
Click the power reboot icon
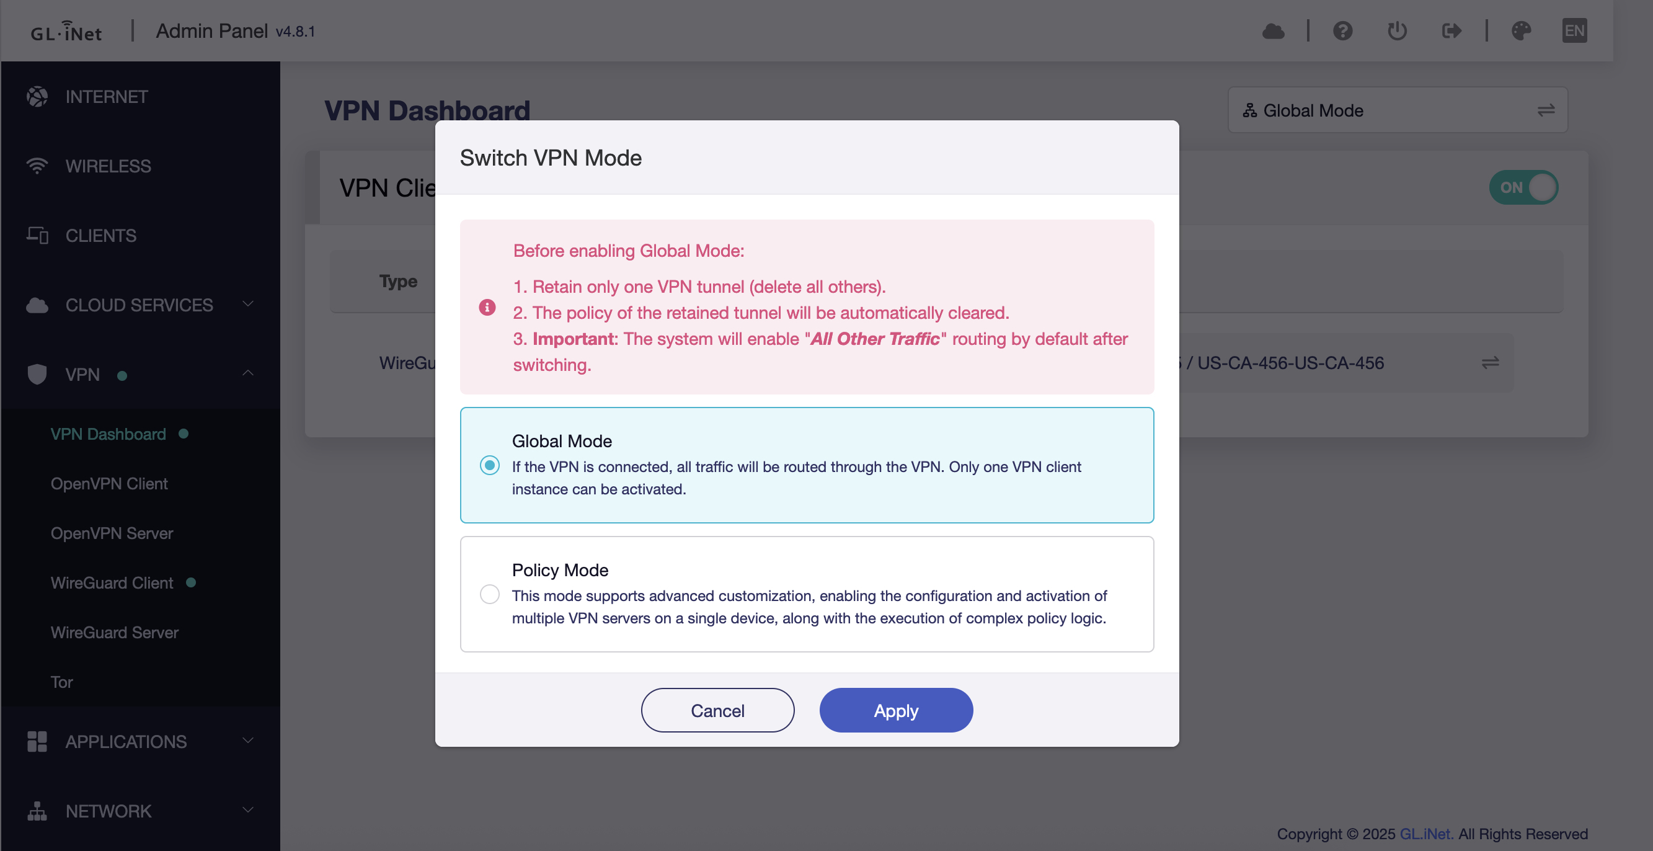(x=1397, y=31)
